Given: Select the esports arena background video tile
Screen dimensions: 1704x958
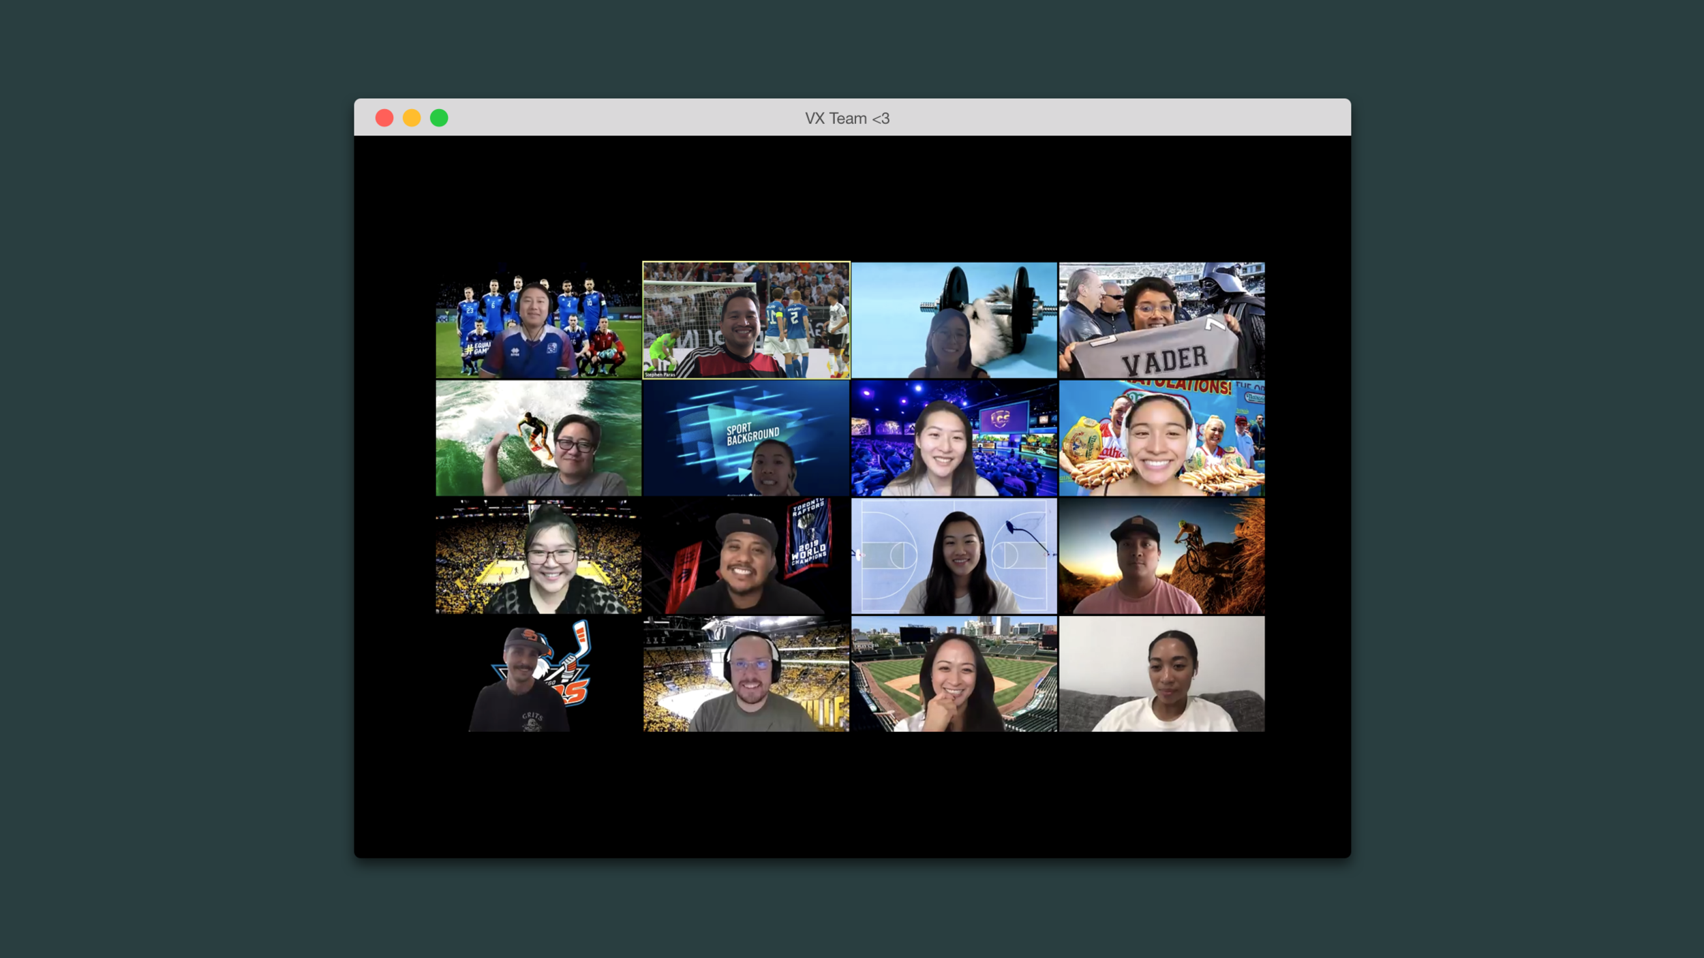Looking at the screenshot, I should tap(954, 438).
